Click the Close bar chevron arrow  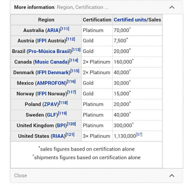[x=172, y=175]
